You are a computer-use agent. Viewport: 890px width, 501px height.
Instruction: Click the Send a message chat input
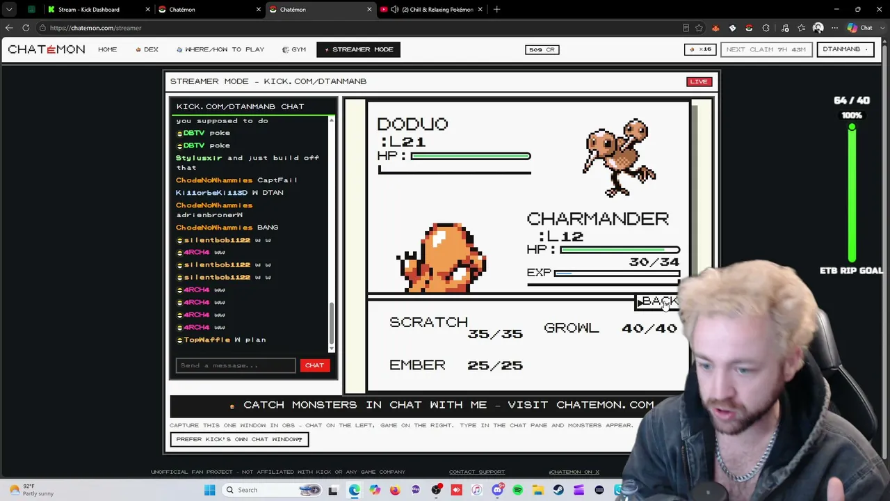pyautogui.click(x=236, y=365)
